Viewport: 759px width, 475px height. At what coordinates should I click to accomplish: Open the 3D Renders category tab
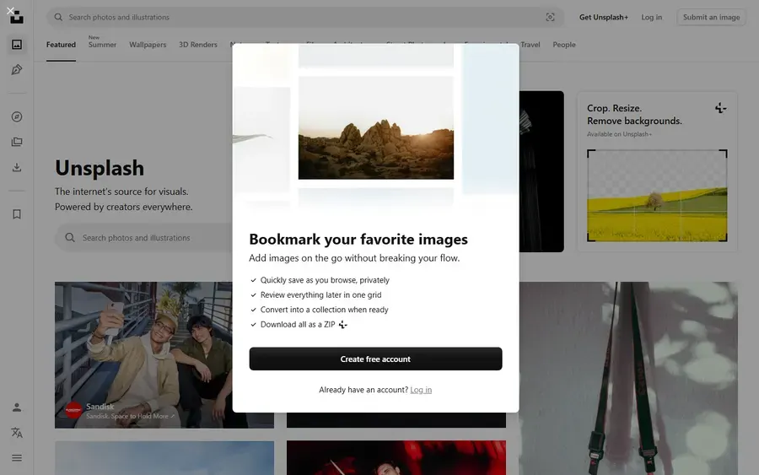pyautogui.click(x=198, y=45)
